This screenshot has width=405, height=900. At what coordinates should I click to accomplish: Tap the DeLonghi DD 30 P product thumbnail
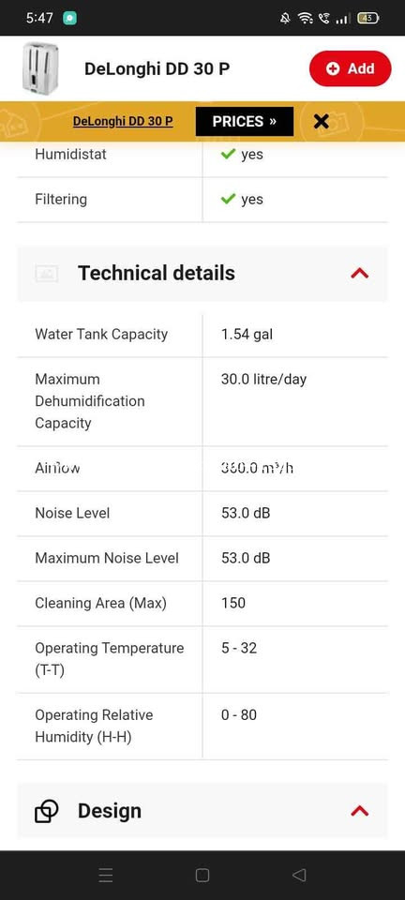(x=40, y=68)
